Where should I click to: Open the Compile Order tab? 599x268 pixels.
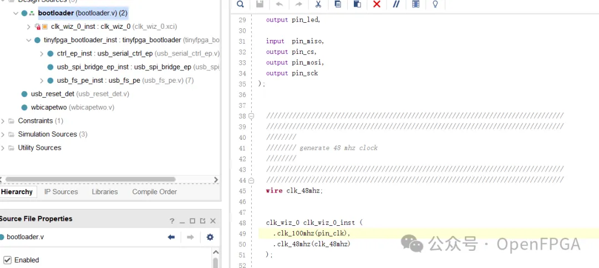coord(154,192)
